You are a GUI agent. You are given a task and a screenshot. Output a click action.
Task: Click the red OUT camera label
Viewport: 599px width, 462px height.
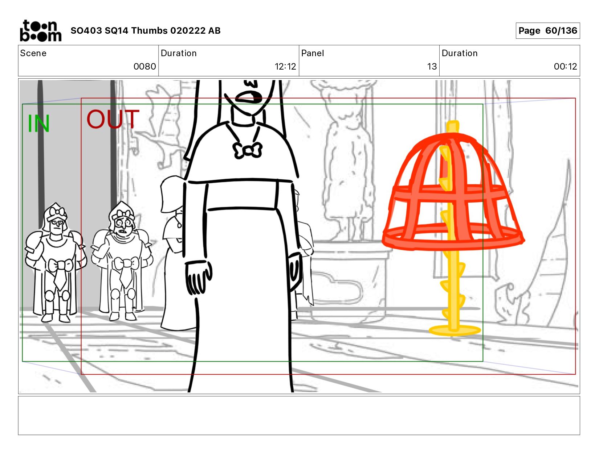(x=113, y=119)
